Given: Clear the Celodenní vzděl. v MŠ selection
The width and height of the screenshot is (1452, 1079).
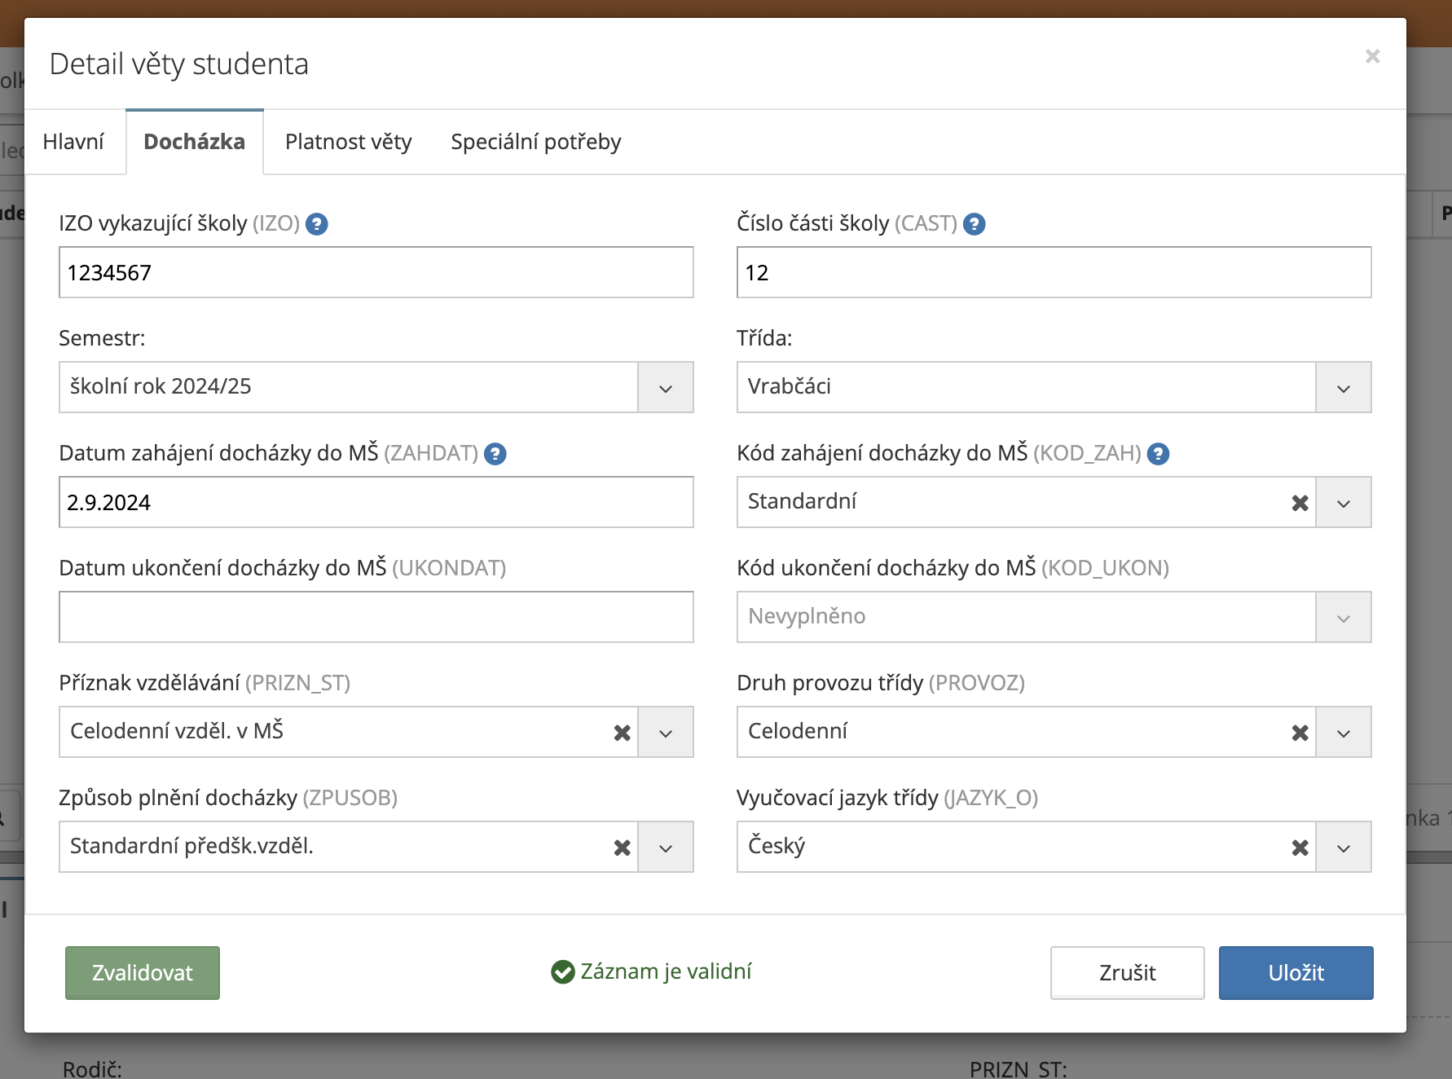Looking at the screenshot, I should 622,733.
